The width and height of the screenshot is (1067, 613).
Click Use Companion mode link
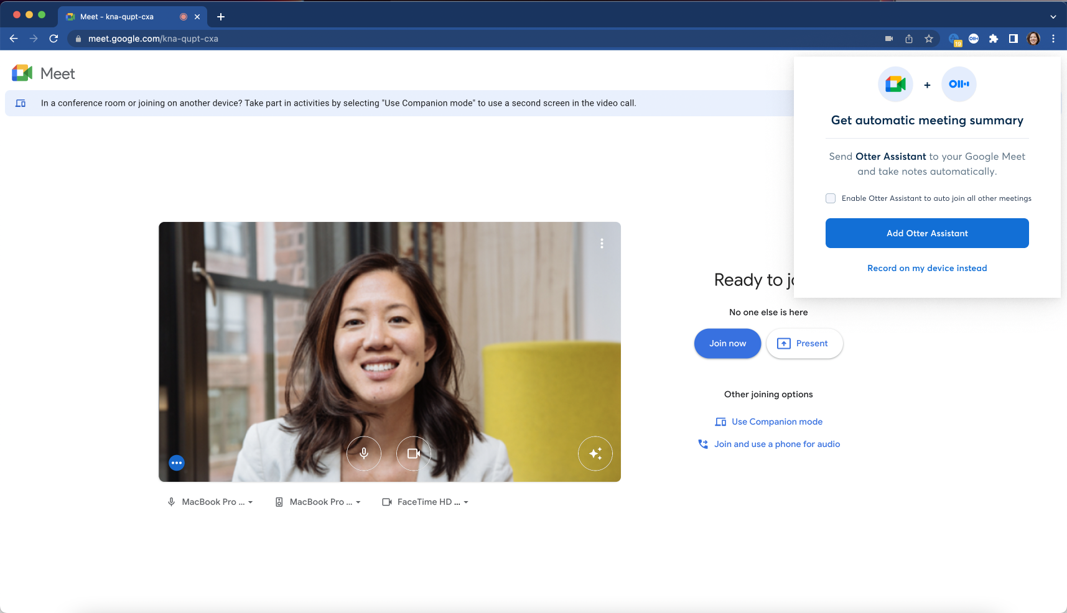coord(776,422)
